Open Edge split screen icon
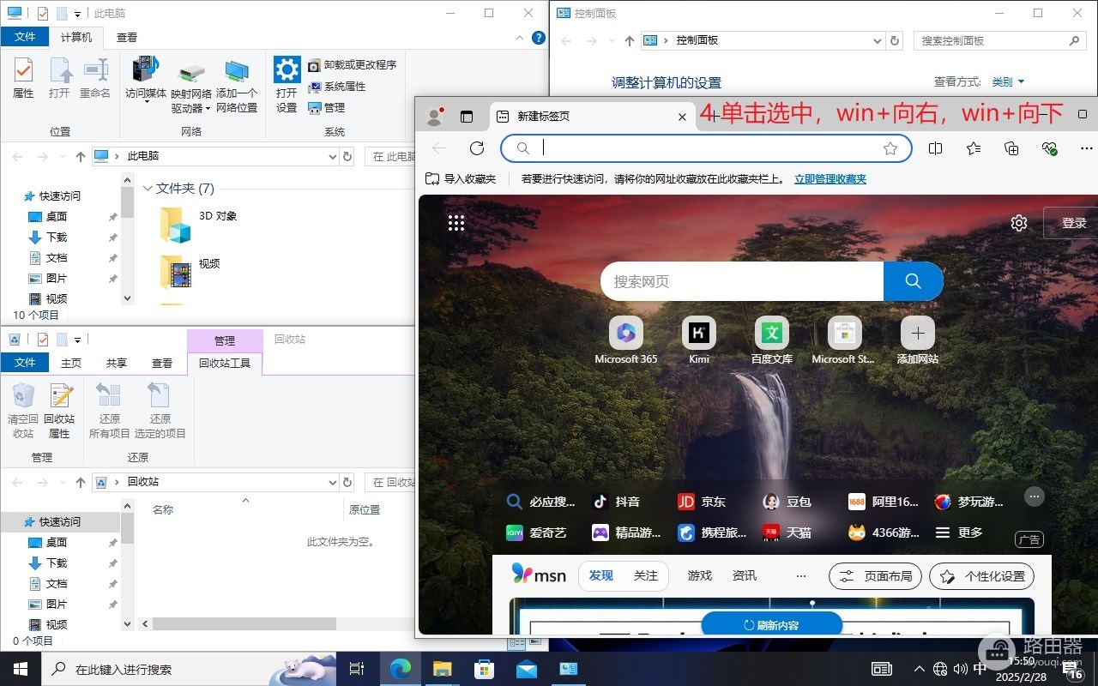1098x686 pixels. 935,148
